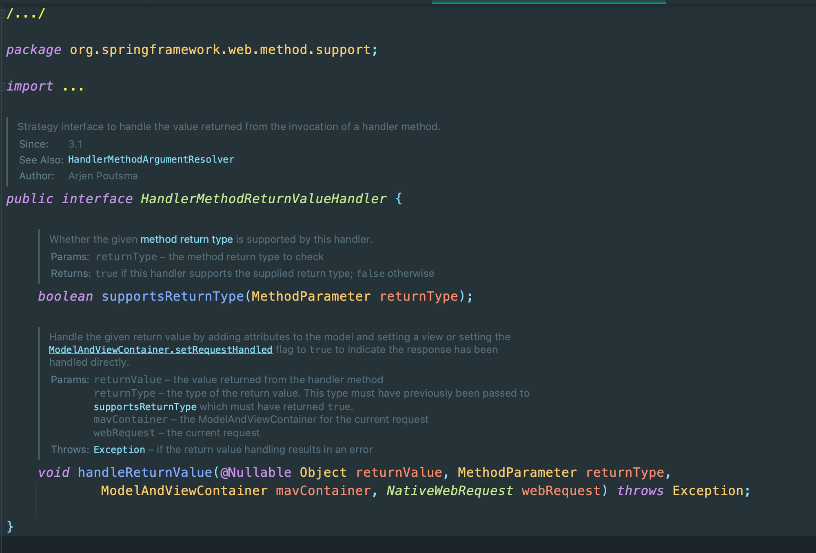
Task: Click the @Nullable annotation
Action: point(256,473)
